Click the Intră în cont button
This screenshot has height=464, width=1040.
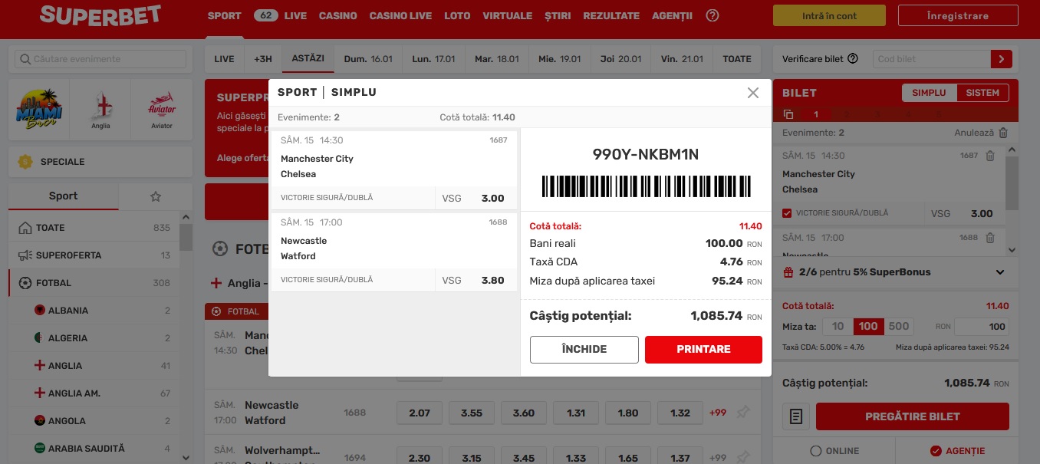point(830,15)
